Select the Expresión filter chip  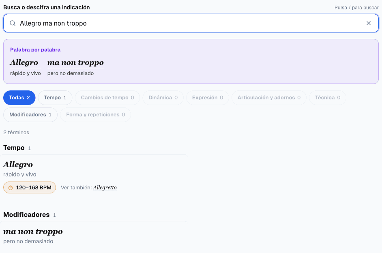pyautogui.click(x=208, y=98)
